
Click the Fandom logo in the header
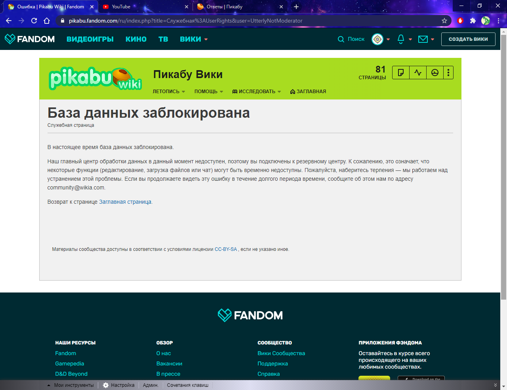30,39
